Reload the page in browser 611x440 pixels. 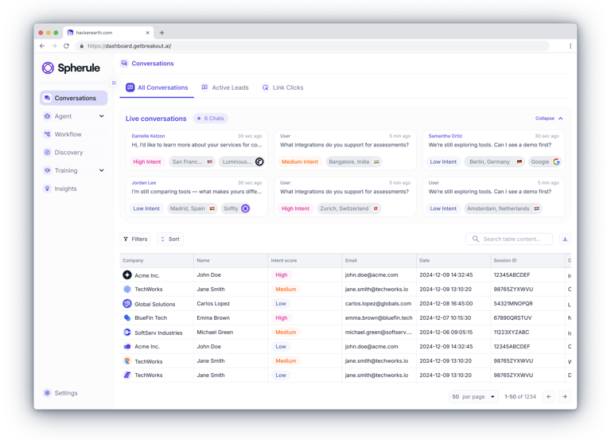coord(67,46)
